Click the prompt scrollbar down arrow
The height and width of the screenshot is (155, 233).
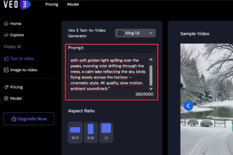151,89
